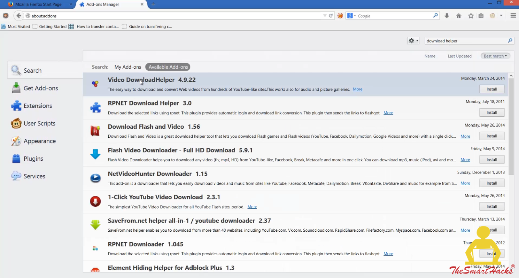Go back using the browser back arrow
This screenshot has width=519, height=278.
[19, 16]
